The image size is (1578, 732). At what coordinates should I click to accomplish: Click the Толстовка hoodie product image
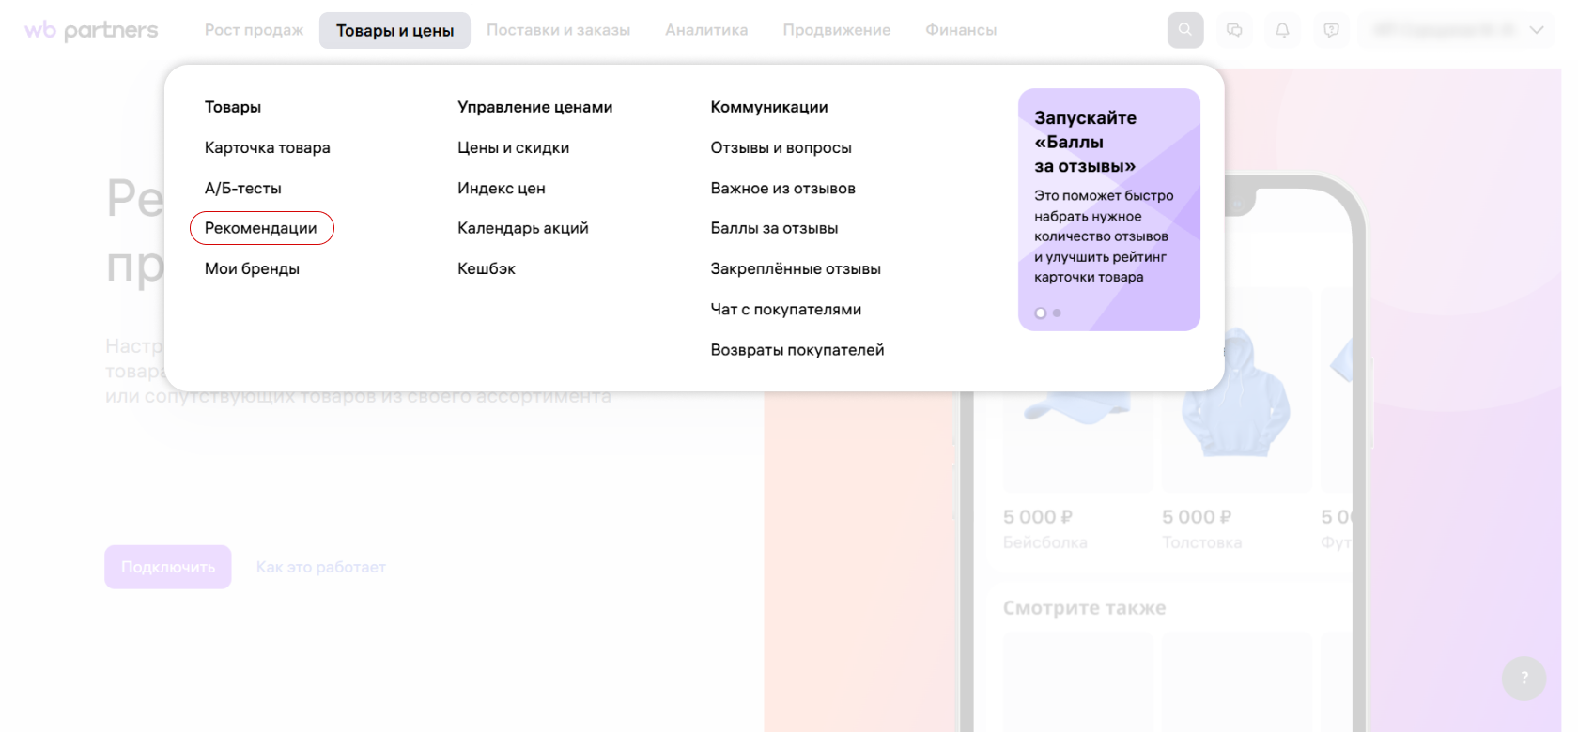point(1236,392)
